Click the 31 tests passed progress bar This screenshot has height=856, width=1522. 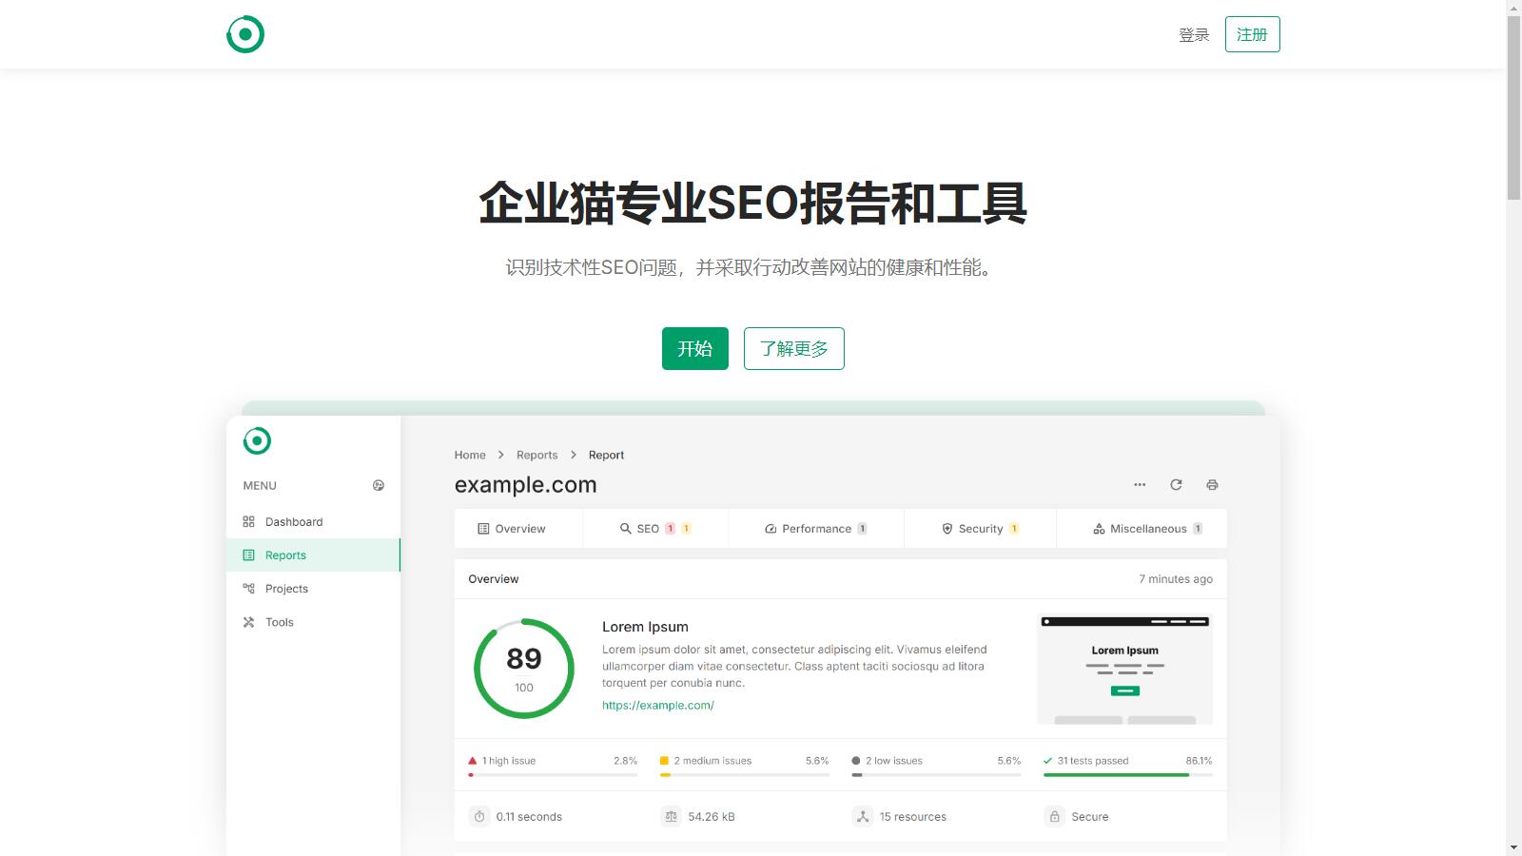(1127, 775)
